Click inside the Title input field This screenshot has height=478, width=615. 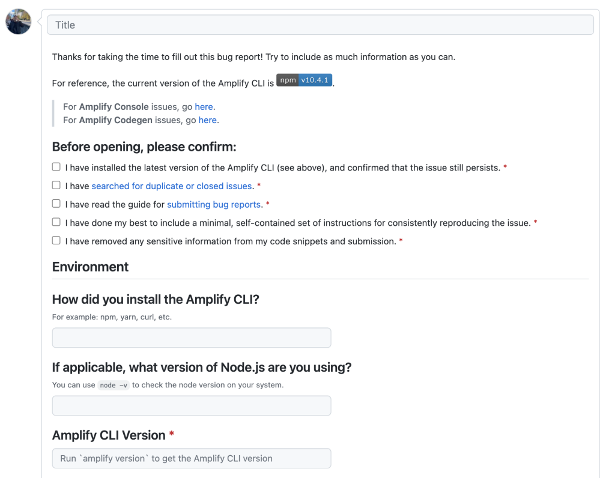[x=318, y=25]
